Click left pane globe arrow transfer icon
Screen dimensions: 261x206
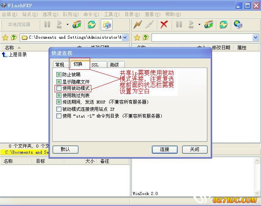[x=77, y=25]
